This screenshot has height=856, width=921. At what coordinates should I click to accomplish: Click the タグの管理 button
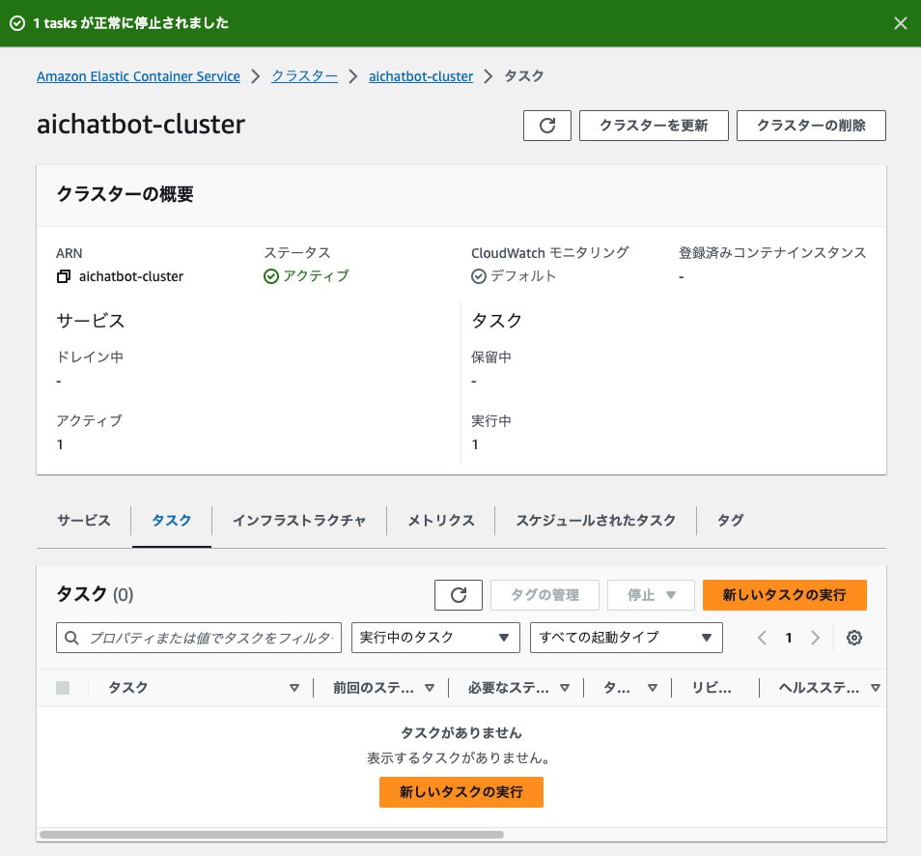(x=544, y=595)
